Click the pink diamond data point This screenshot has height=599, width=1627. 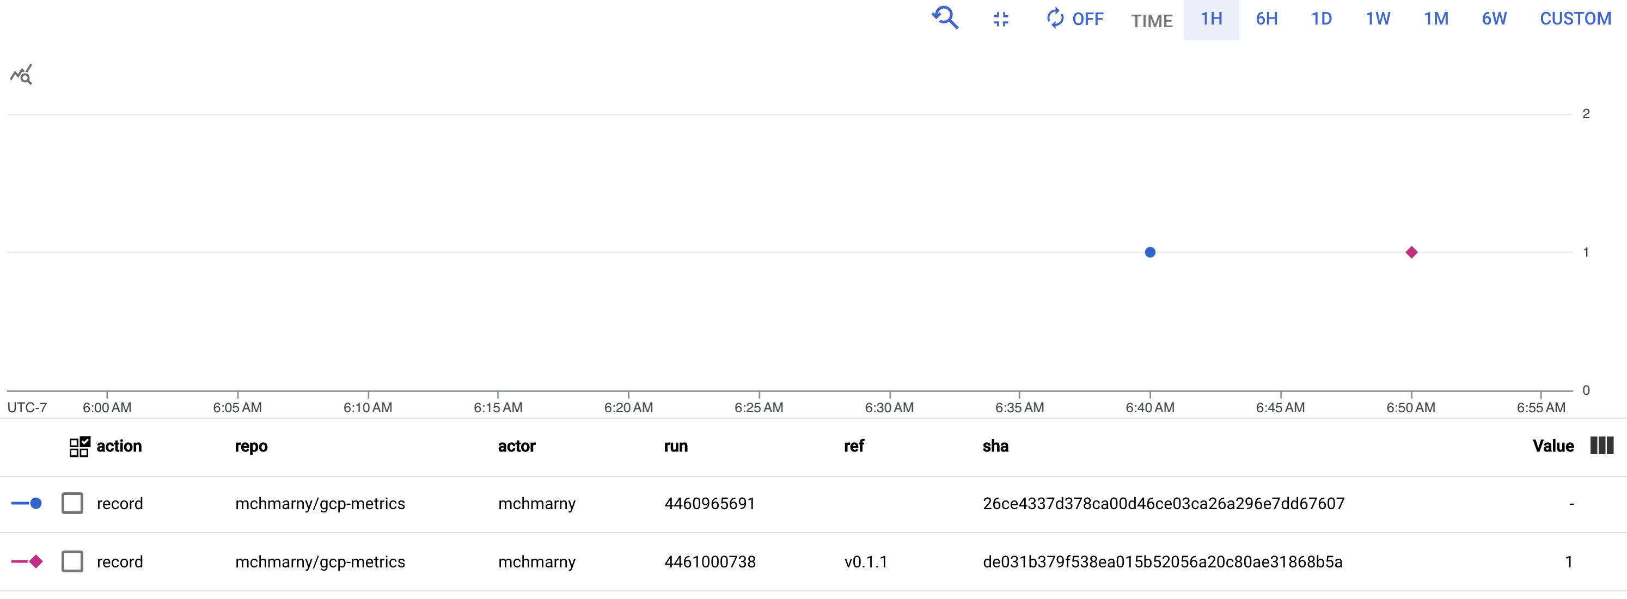tap(1411, 253)
